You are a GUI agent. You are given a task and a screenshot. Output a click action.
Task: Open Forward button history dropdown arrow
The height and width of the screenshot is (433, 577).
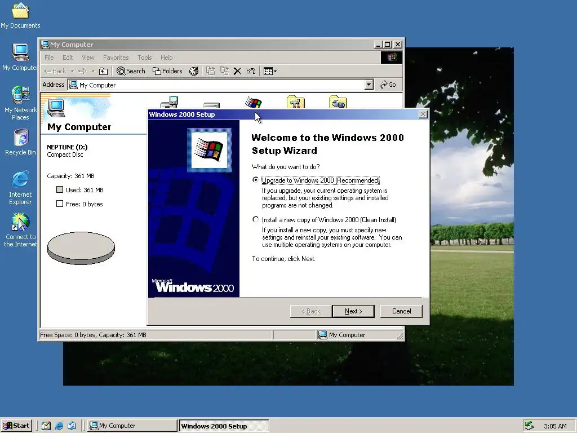point(93,71)
